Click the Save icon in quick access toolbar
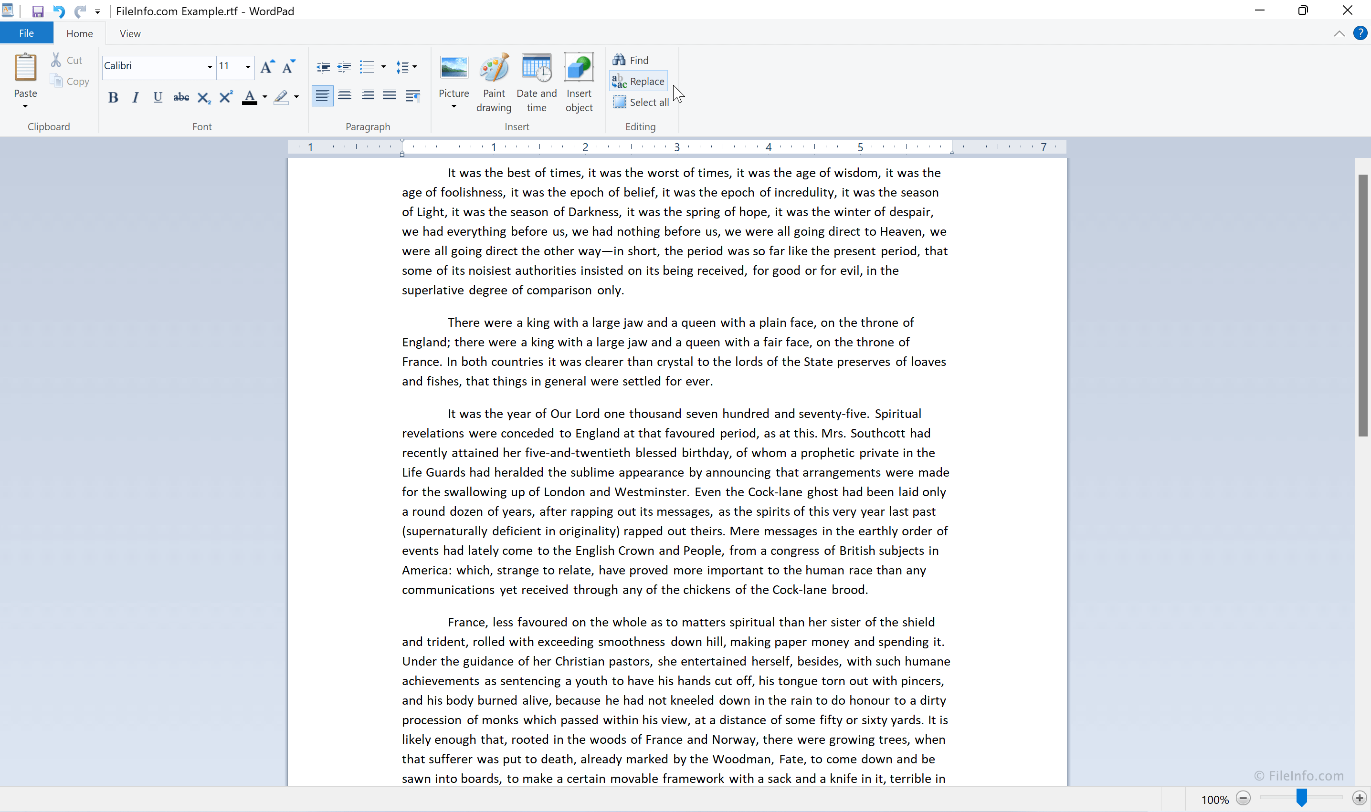Image resolution: width=1371 pixels, height=812 pixels. (37, 11)
